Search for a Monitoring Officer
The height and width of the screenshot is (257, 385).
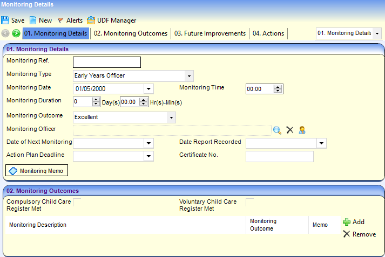coord(277,130)
